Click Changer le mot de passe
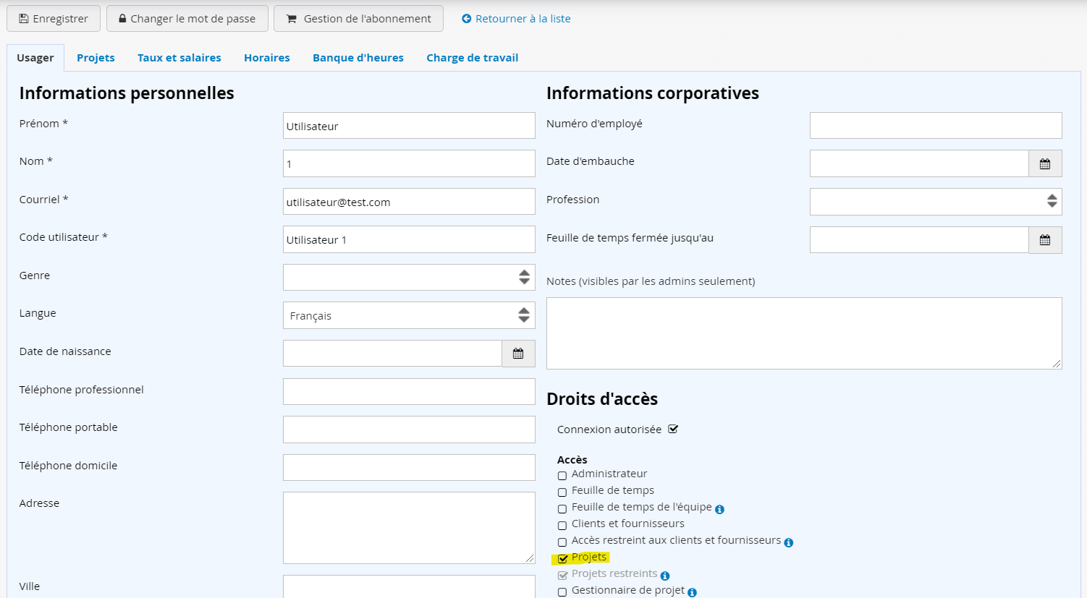 coord(187,19)
